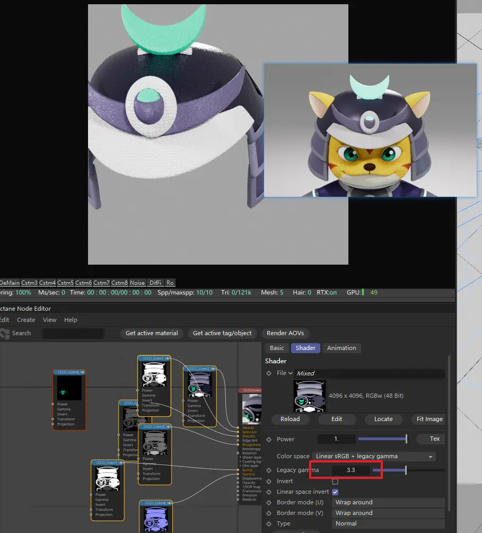
Task: Click the Locate button
Action: pos(383,419)
